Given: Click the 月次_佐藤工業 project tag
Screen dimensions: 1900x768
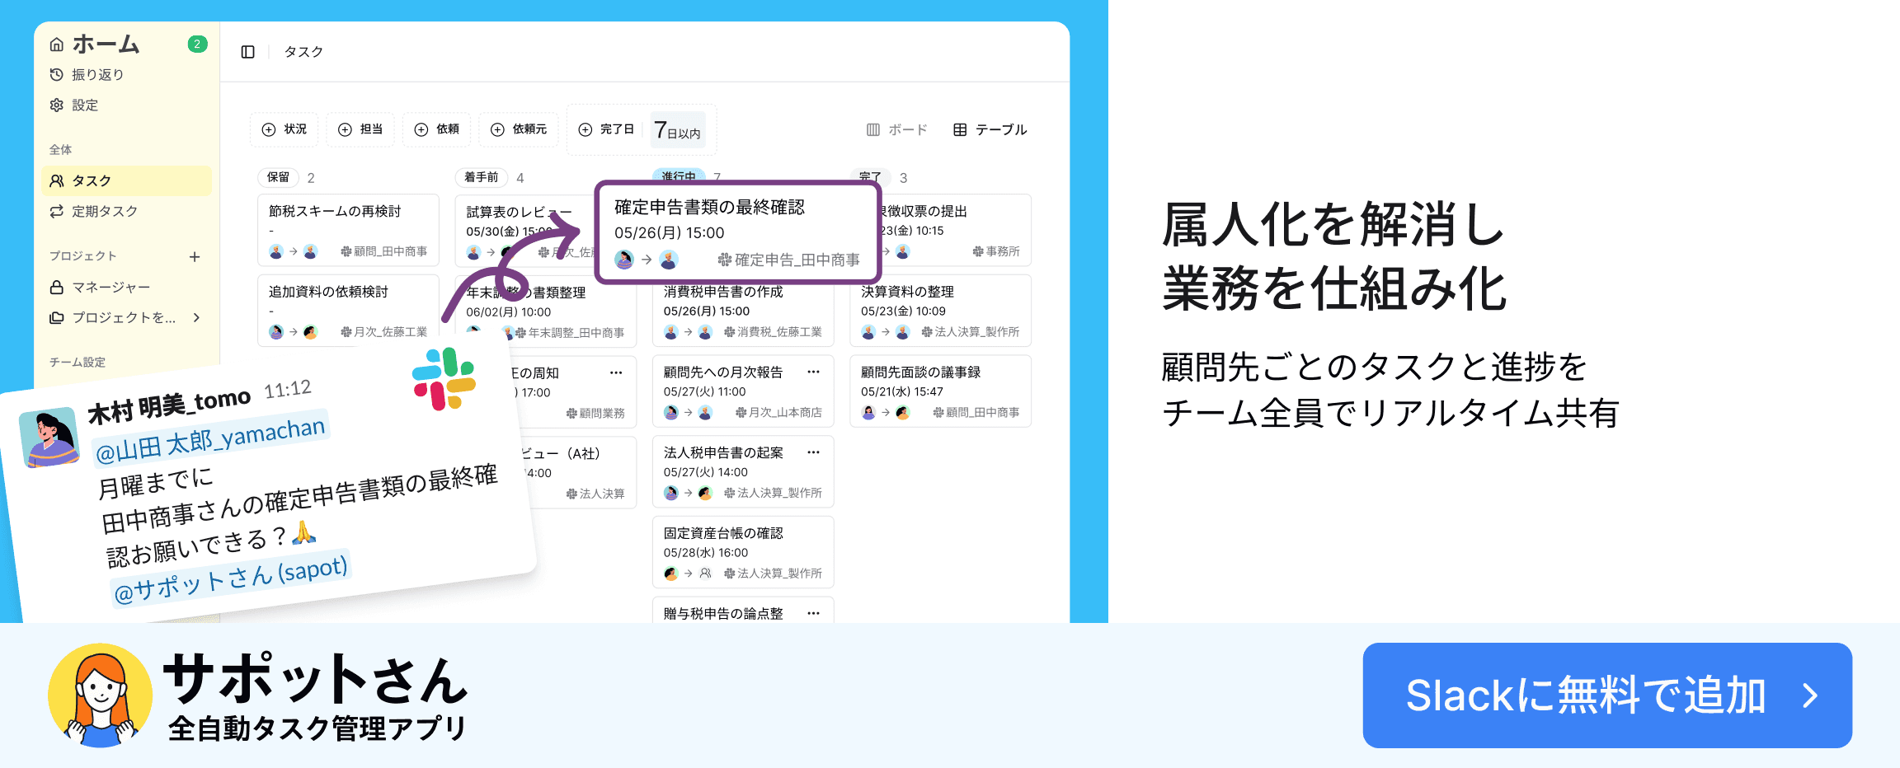Looking at the screenshot, I should 384,332.
